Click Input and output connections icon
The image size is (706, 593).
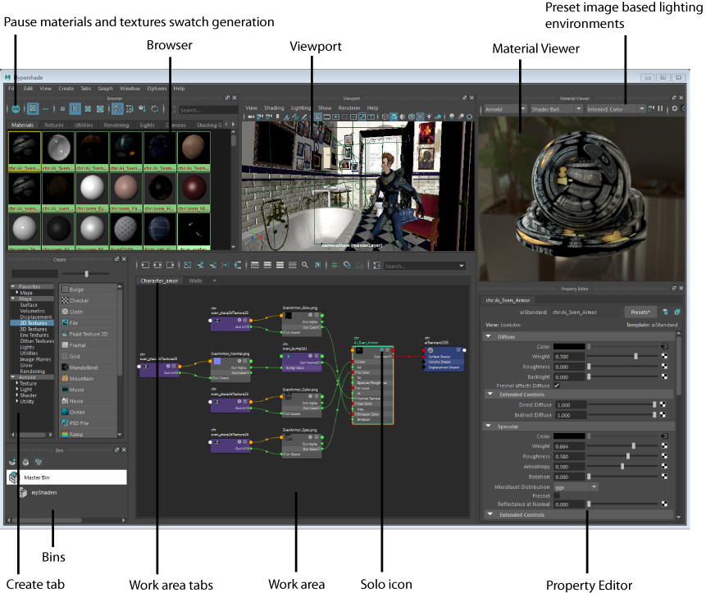(x=157, y=265)
